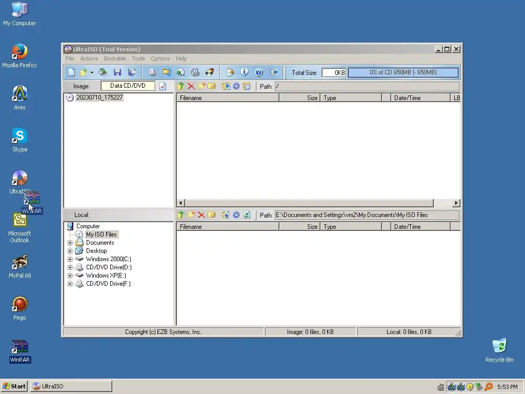
Task: Click the door-with-arrow Exit icon in toolbar
Action: pyautogui.click(x=274, y=72)
